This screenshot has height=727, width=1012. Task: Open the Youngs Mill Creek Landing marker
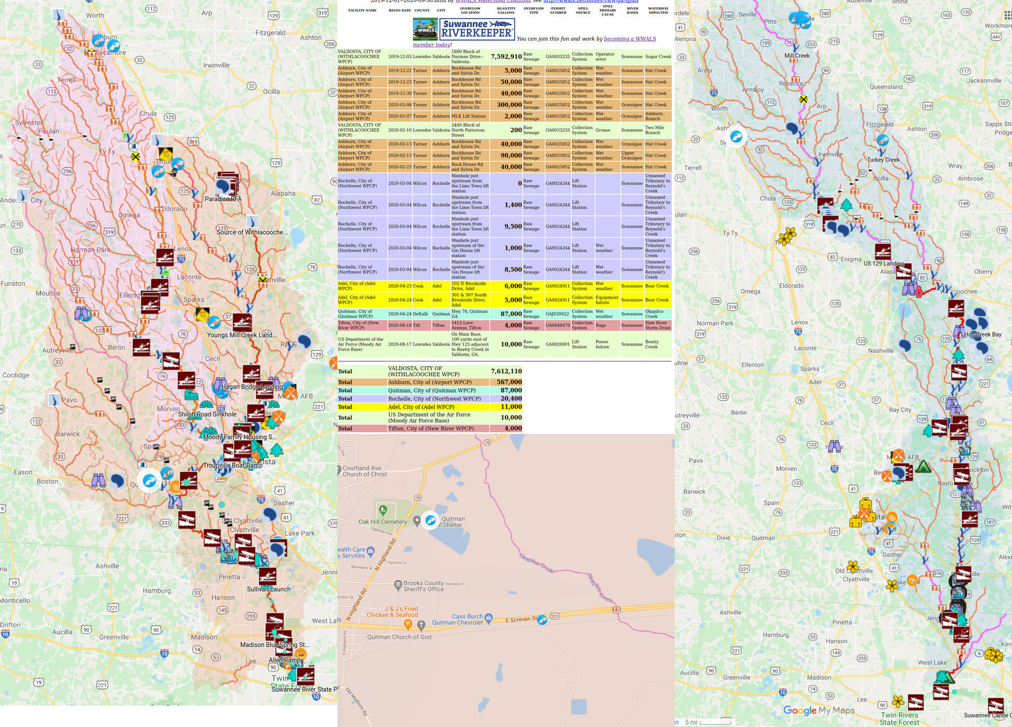click(242, 322)
